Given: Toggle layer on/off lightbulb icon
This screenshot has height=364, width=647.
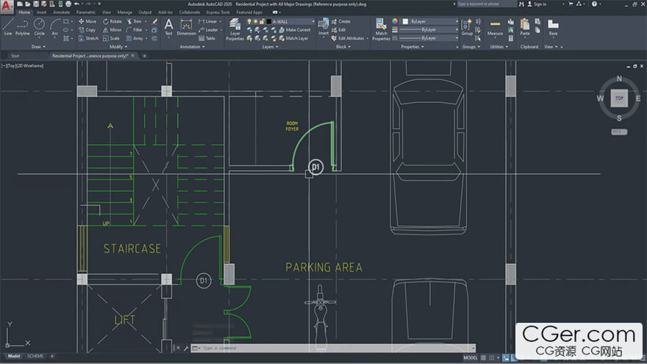Looking at the screenshot, I should coord(249,21).
